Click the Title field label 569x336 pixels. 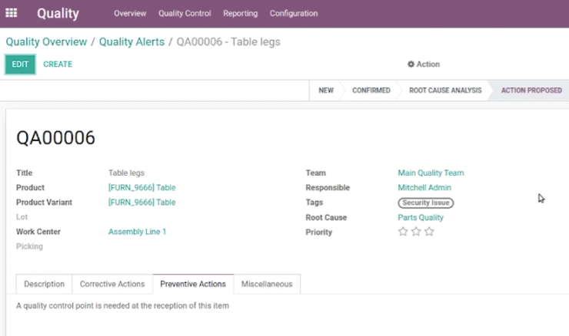click(x=25, y=173)
